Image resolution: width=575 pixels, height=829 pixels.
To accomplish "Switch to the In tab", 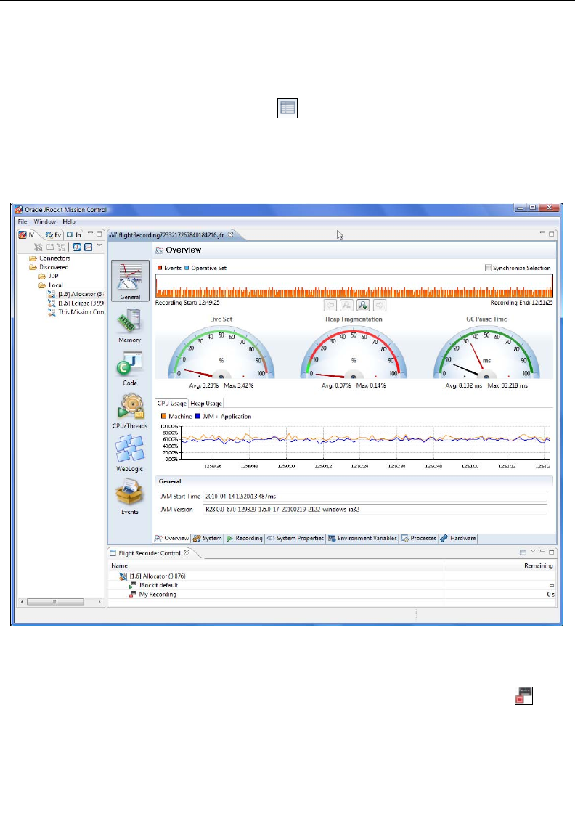I will [74, 234].
